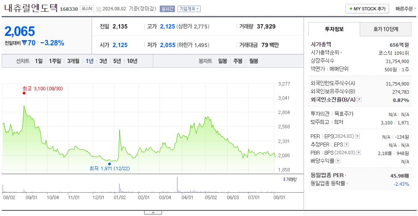Click the 코스닥 1091위 ranking value

pyautogui.click(x=394, y=53)
